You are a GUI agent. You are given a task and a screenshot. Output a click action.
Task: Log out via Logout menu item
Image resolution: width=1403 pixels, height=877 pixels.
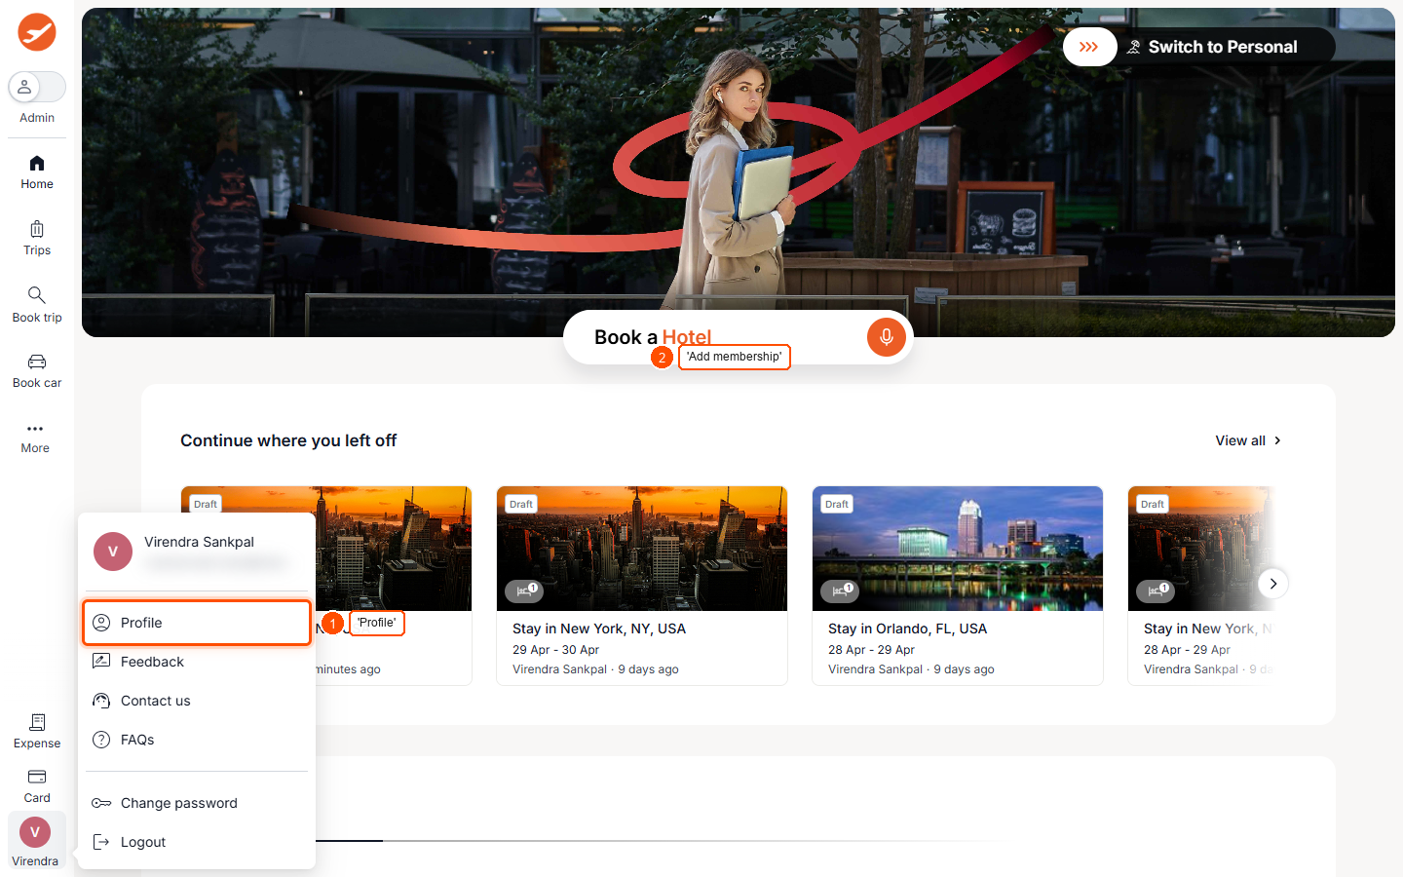(197, 842)
